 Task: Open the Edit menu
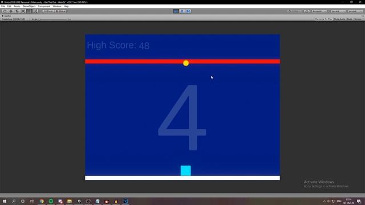click(9, 6)
